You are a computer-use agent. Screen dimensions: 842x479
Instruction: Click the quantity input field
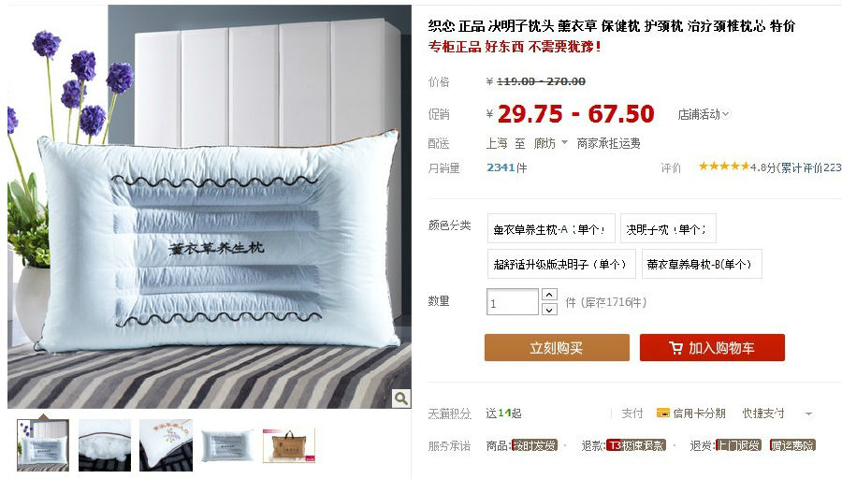[x=513, y=302]
